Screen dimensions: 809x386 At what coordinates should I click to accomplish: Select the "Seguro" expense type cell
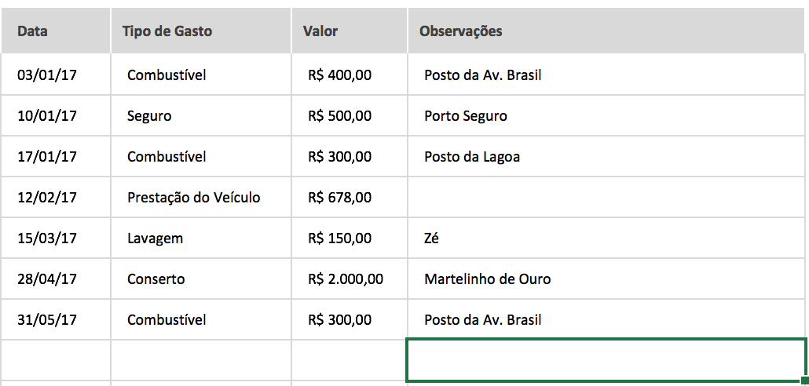pos(149,116)
